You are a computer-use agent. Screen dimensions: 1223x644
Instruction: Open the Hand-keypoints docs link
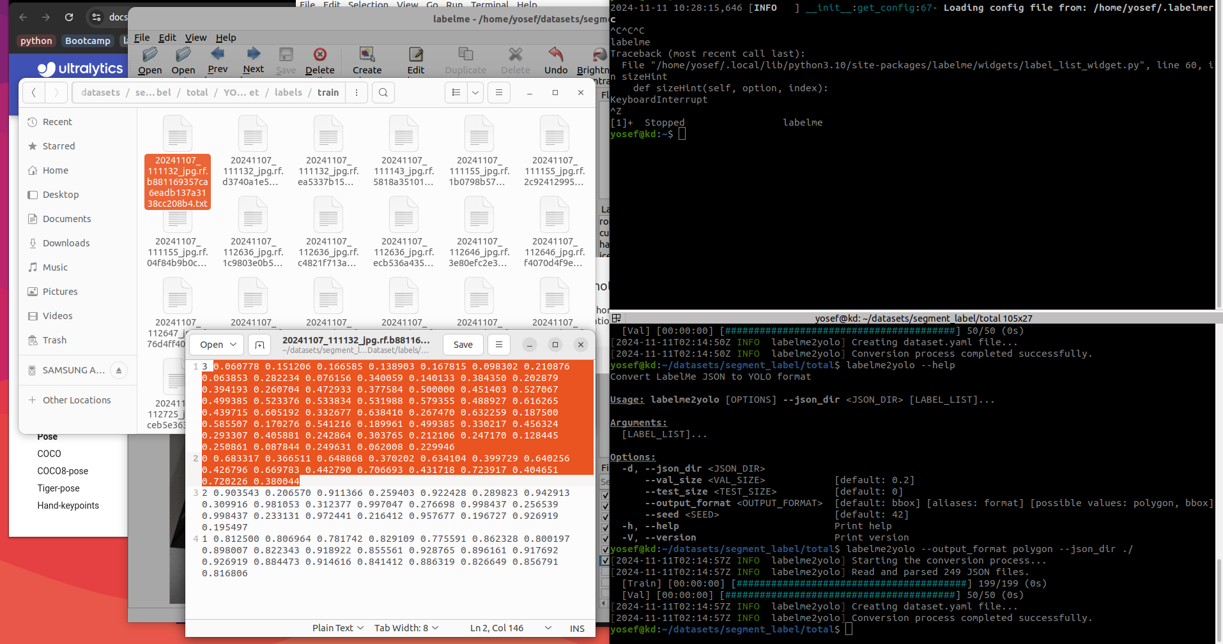tap(68, 505)
